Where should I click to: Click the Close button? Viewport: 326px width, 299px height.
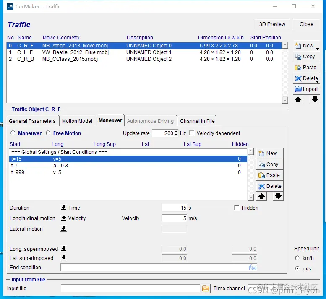point(306,24)
